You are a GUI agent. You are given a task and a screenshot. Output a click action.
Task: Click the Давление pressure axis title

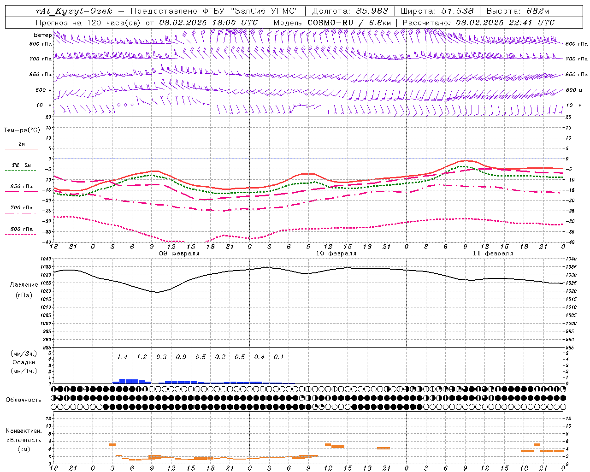coord(24,285)
